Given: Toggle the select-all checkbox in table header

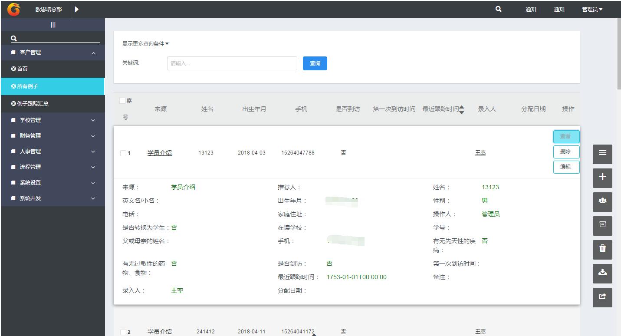Looking at the screenshot, I should 122,101.
